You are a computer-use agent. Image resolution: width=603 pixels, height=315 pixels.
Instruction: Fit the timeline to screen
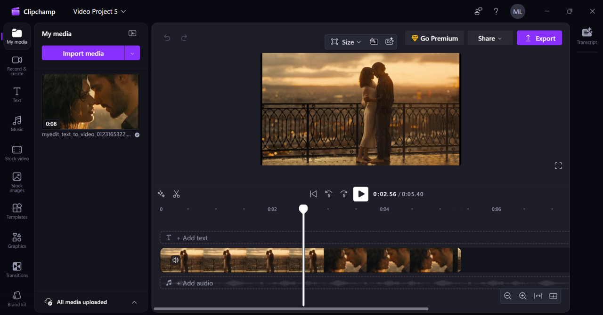[538, 296]
